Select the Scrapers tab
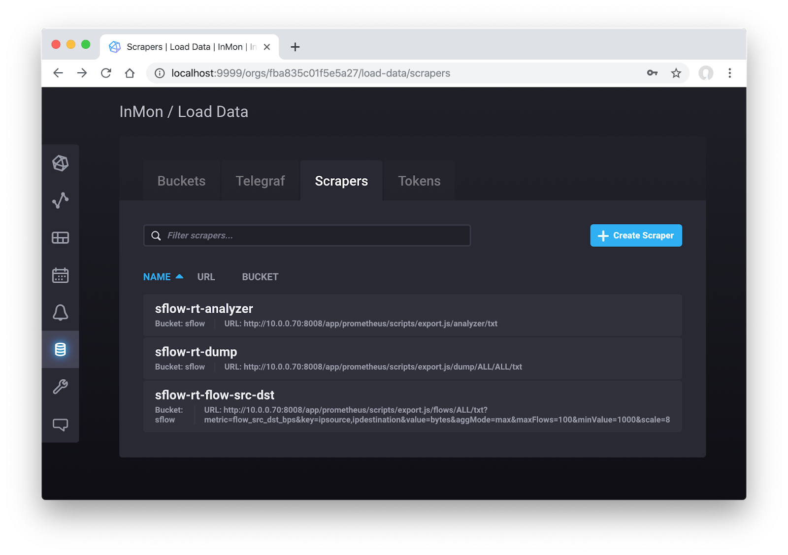788x555 pixels. point(341,181)
